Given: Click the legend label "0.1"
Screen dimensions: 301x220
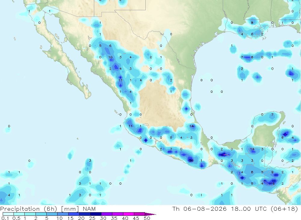Looking at the screenshot, I should 5,218.
